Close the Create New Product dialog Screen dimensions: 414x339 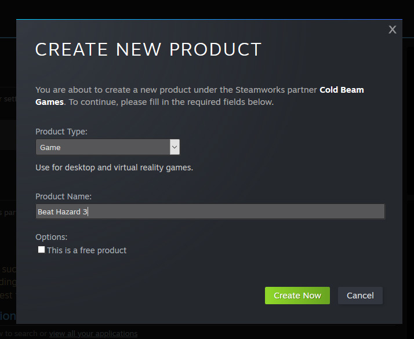pyautogui.click(x=393, y=30)
